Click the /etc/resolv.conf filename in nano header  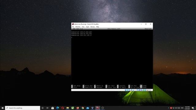coord(114,29)
